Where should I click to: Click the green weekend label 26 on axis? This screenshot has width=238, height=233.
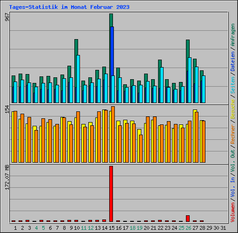click(x=188, y=228)
